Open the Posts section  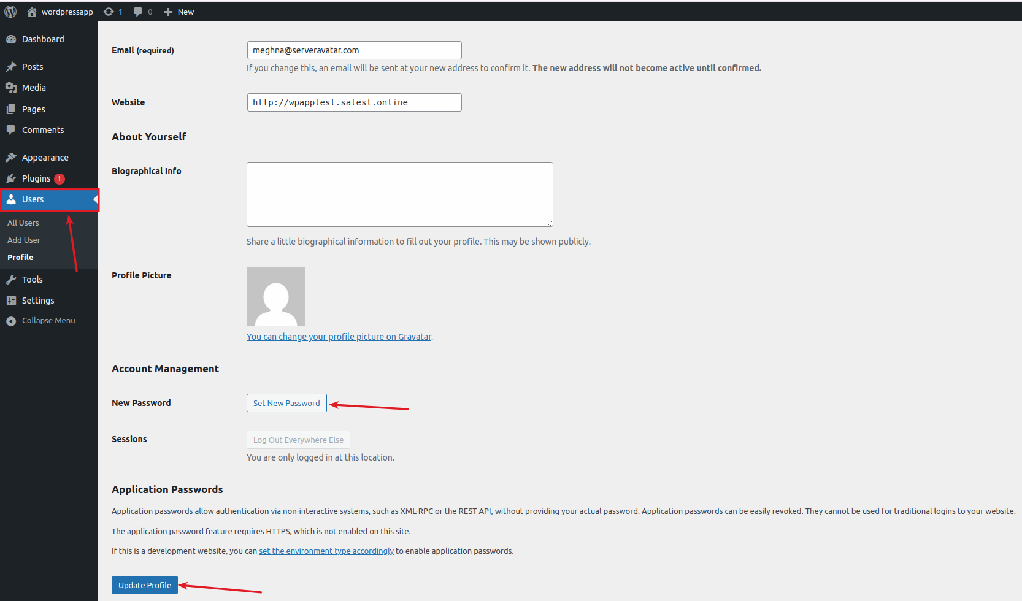pos(32,66)
